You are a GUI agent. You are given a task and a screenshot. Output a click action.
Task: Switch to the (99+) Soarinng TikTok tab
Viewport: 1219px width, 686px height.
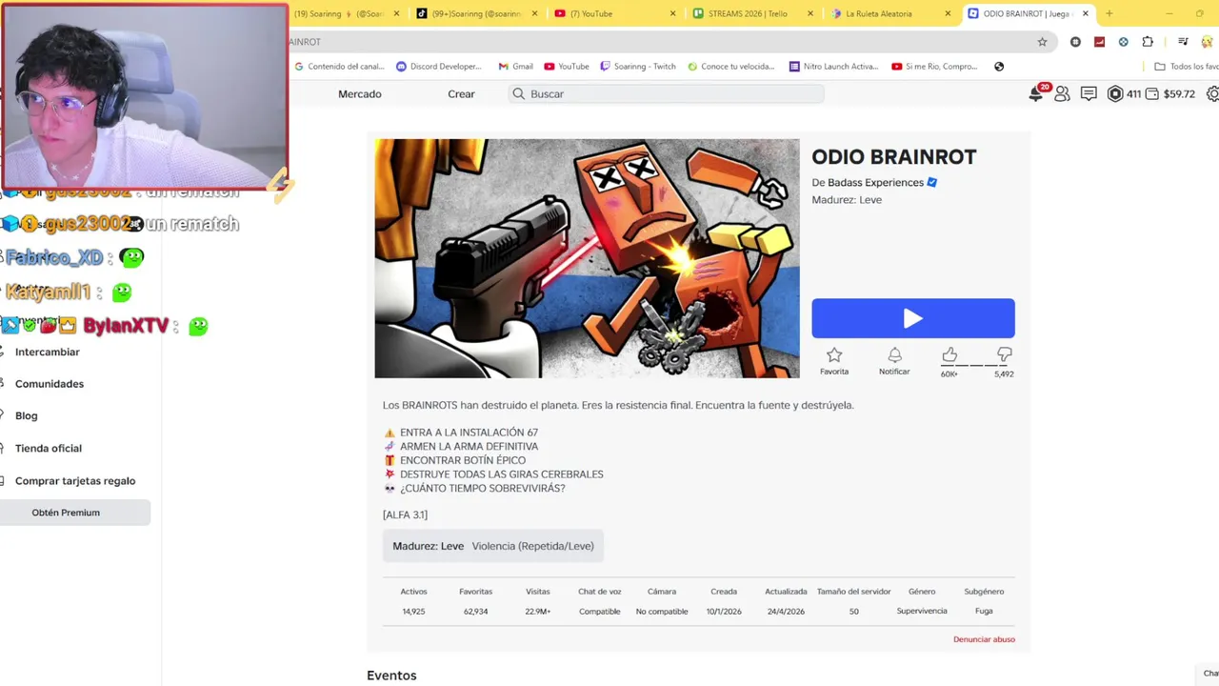point(476,13)
